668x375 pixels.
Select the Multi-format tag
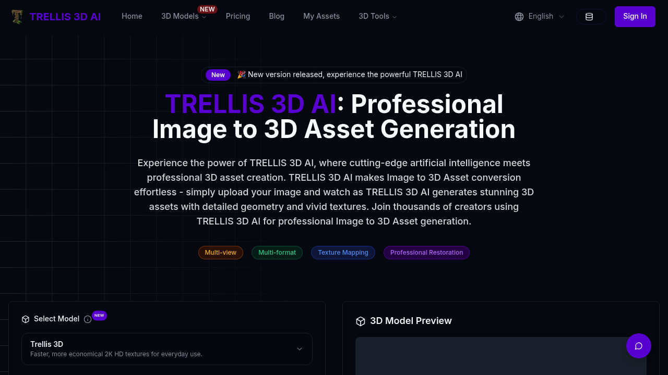click(277, 253)
